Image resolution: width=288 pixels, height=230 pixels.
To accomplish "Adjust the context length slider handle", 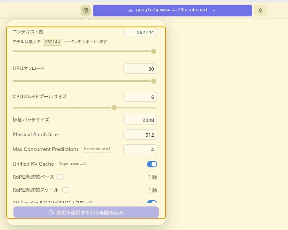I will [154, 51].
